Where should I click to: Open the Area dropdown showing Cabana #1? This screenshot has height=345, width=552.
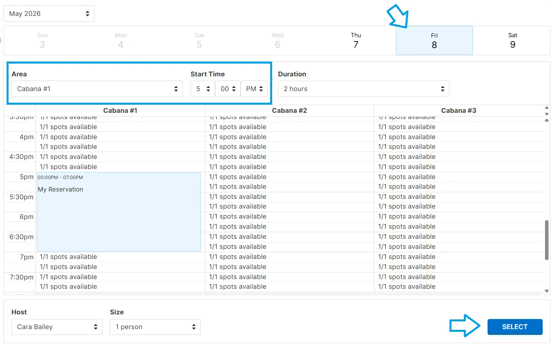pos(97,89)
